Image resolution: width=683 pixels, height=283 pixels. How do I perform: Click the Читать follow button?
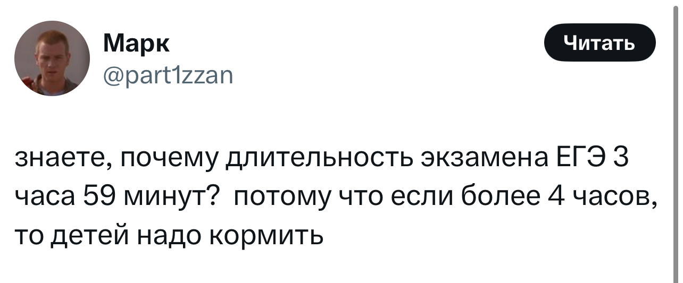(x=599, y=42)
